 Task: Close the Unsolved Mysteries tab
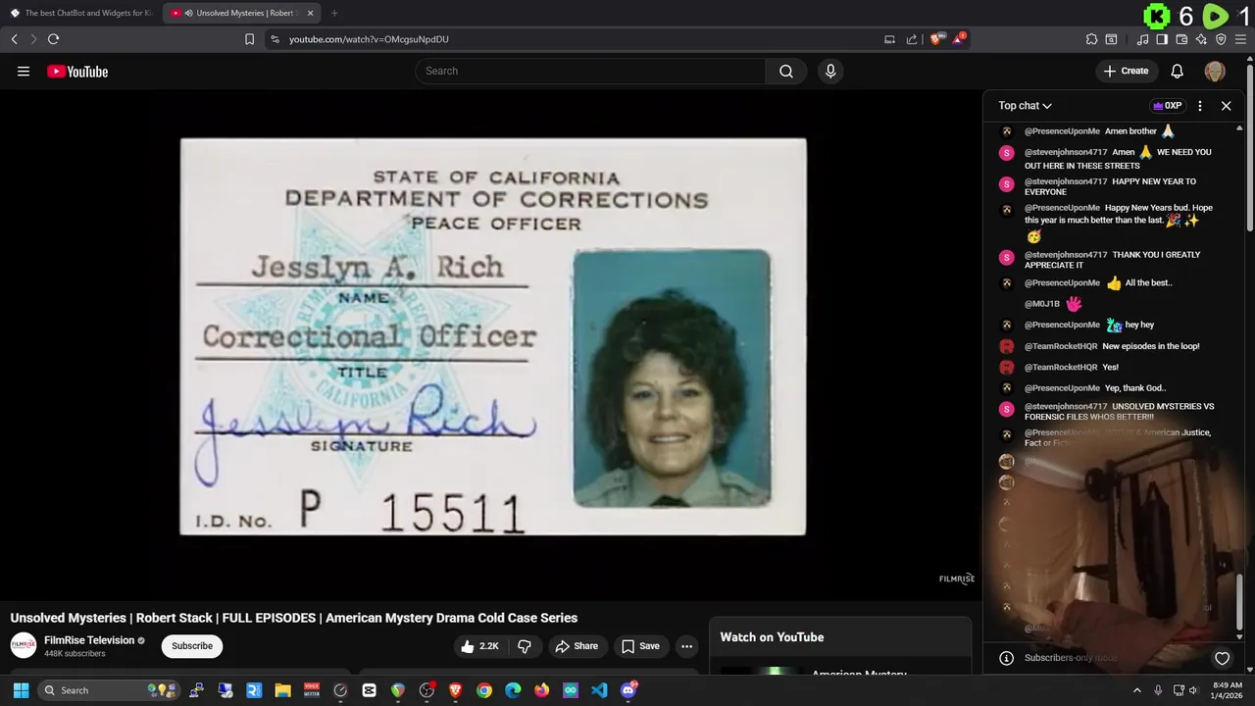[x=311, y=13]
